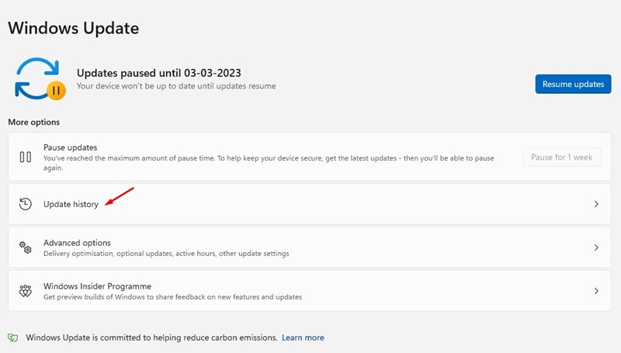Open the Learn more link
Viewport: 621px width, 353px height.
(303, 337)
